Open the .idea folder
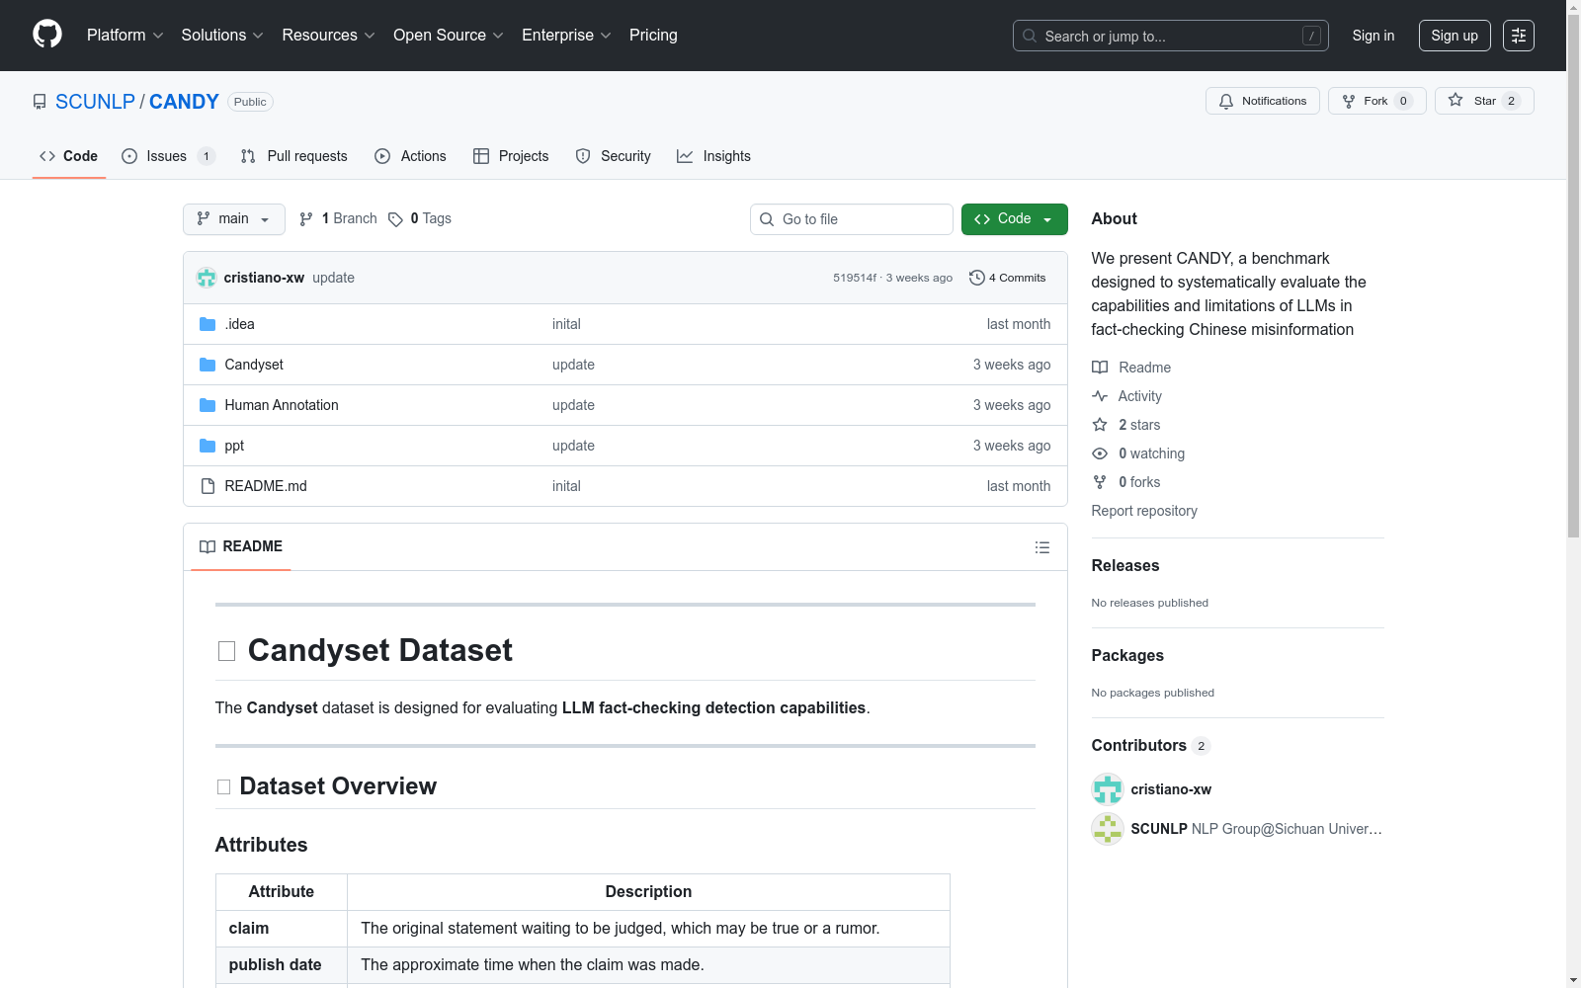 [x=240, y=324]
